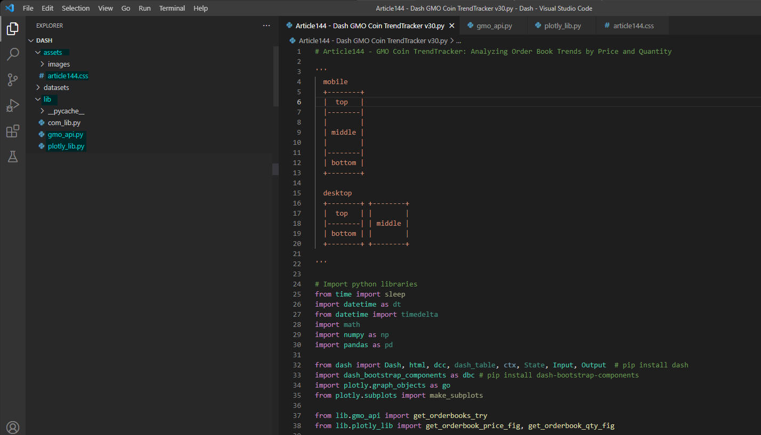Click Python icon on plotly_lib.py tab

click(537, 26)
